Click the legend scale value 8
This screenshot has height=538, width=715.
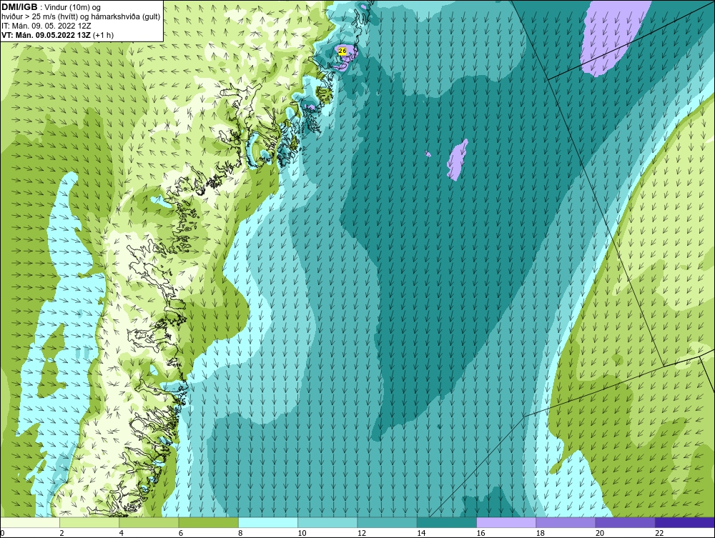pos(240,534)
